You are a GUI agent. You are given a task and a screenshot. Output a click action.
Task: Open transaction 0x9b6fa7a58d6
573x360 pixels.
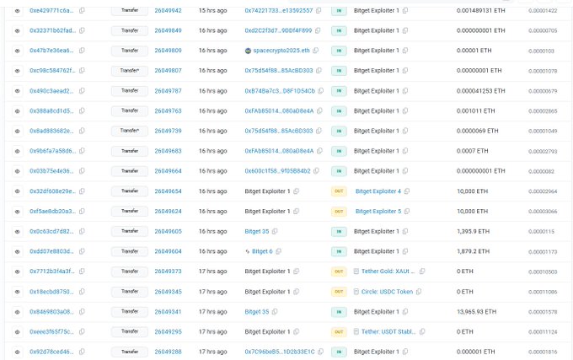[52, 151]
